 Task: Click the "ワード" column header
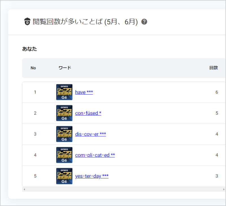[65, 68]
